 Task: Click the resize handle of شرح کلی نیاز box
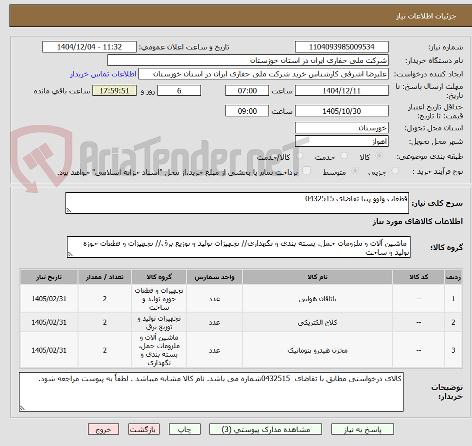pyautogui.click(x=68, y=210)
